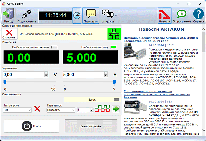Click the voltage stabilization indicator
Viewport: 206px width, 141px height.
[54, 47]
